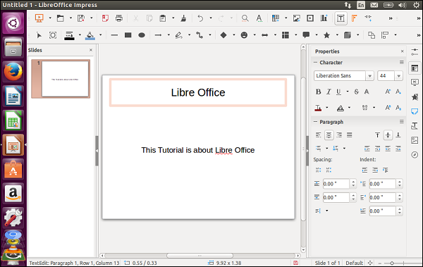The width and height of the screenshot is (423, 267).
Task: Open the font color dropdown arrow
Action: click(x=327, y=108)
